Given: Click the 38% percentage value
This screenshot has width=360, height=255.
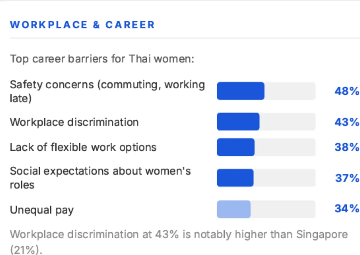Looking at the screenshot, I should (346, 147).
